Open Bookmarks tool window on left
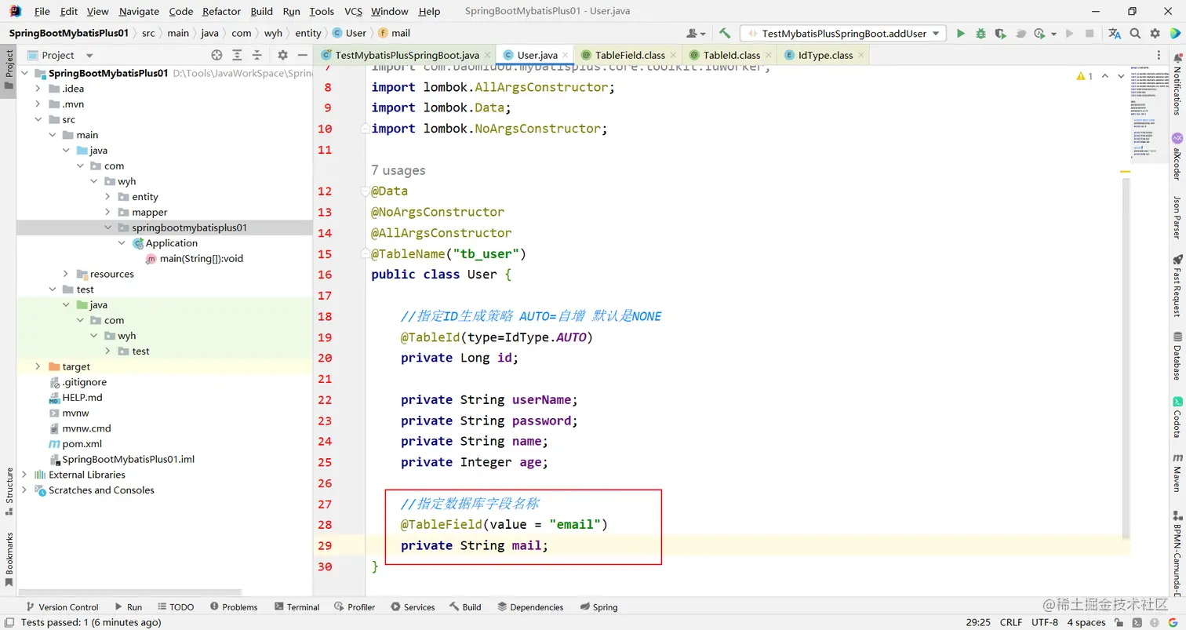1186x630 pixels. click(x=9, y=559)
